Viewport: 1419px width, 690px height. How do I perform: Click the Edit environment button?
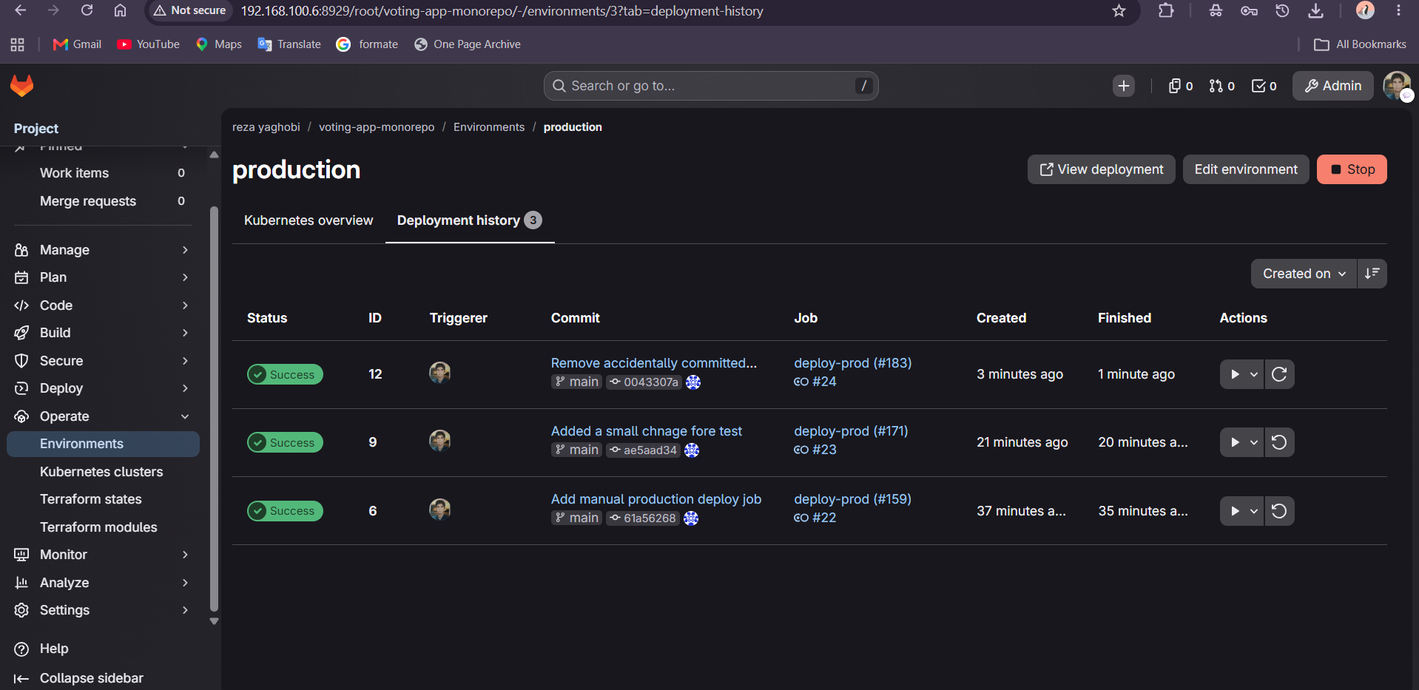coord(1246,169)
